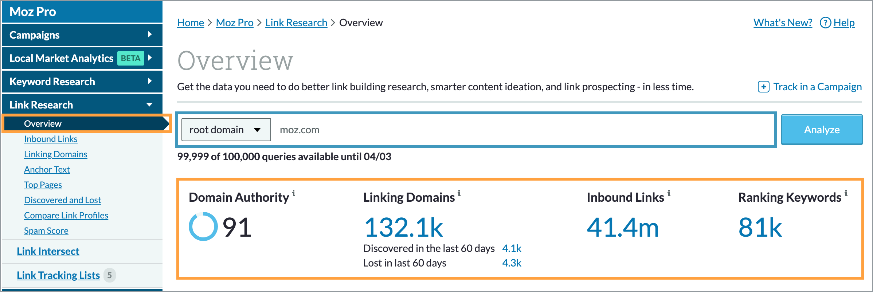Open the root domain dropdown
This screenshot has width=873, height=292.
click(x=226, y=129)
